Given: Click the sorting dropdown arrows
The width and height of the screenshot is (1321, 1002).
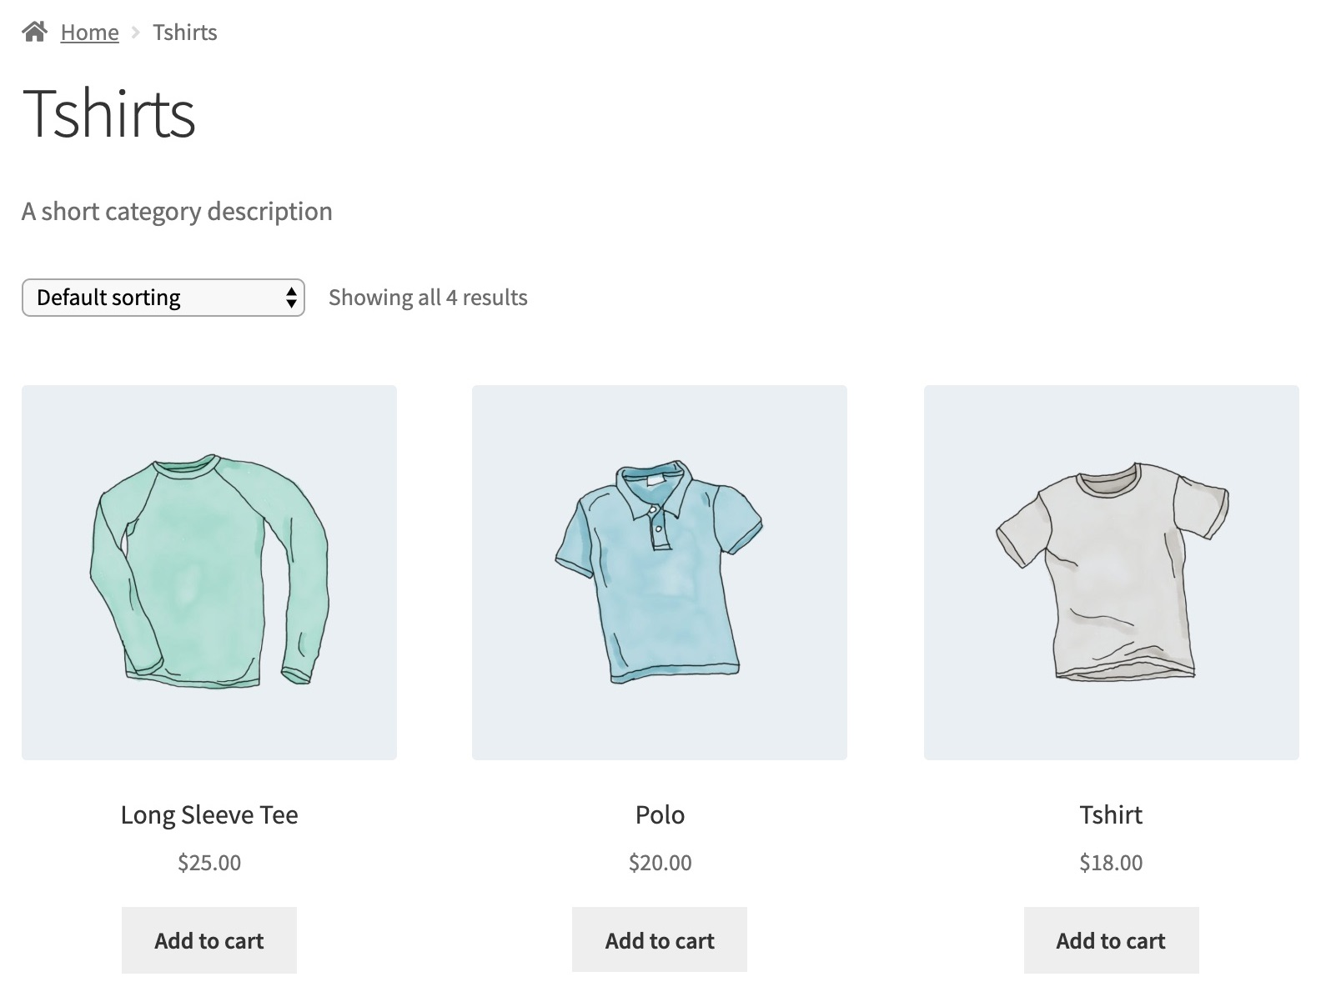Looking at the screenshot, I should 291,298.
